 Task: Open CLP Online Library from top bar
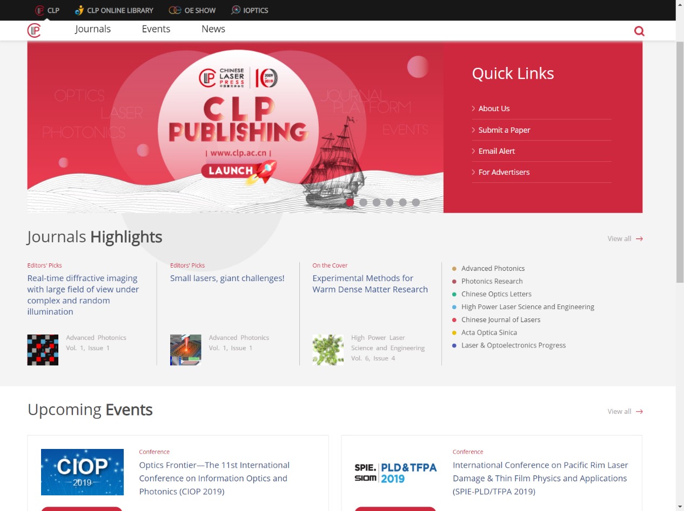[x=114, y=10]
